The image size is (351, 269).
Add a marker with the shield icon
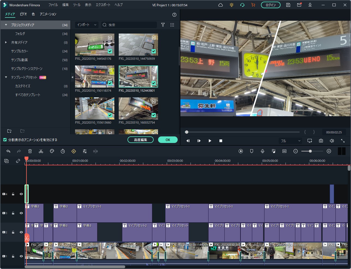252,151
